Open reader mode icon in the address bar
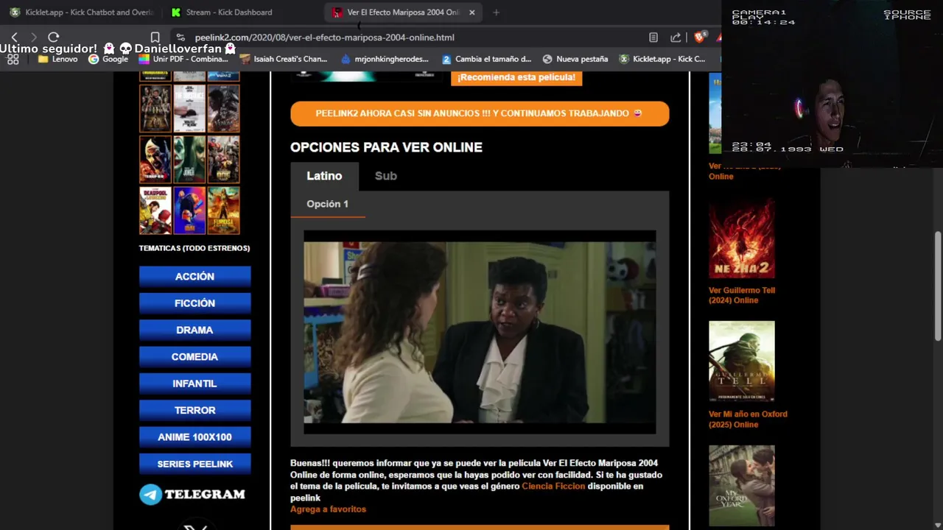Viewport: 943px width, 530px height. coord(653,38)
